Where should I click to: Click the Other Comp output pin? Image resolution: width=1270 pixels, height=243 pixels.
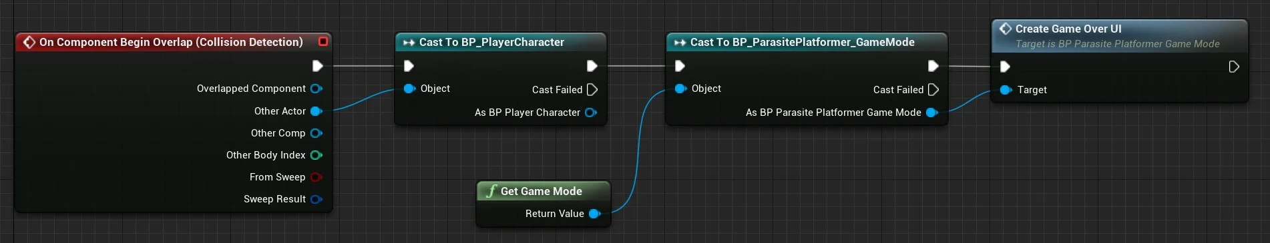[316, 133]
